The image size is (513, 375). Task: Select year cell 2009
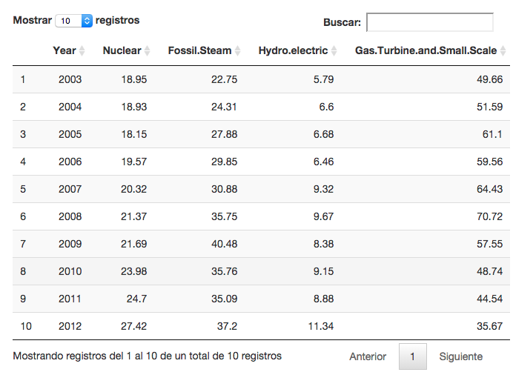click(70, 245)
